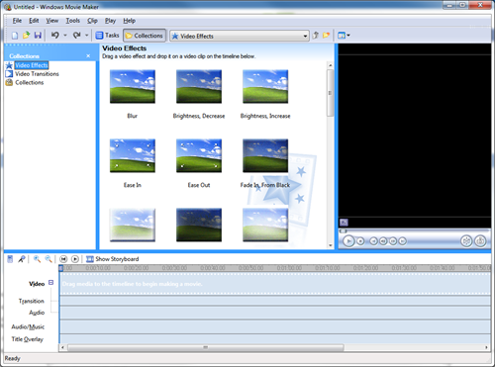Close the Collections pane
Viewport: 495px width, 367px height.
(x=88, y=56)
